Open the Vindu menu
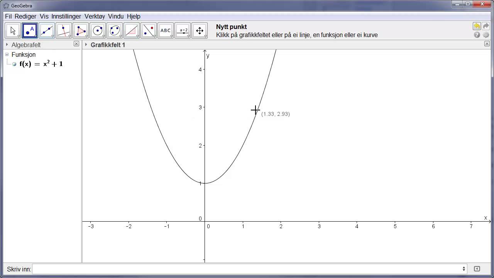The image size is (494, 278). coord(116,16)
